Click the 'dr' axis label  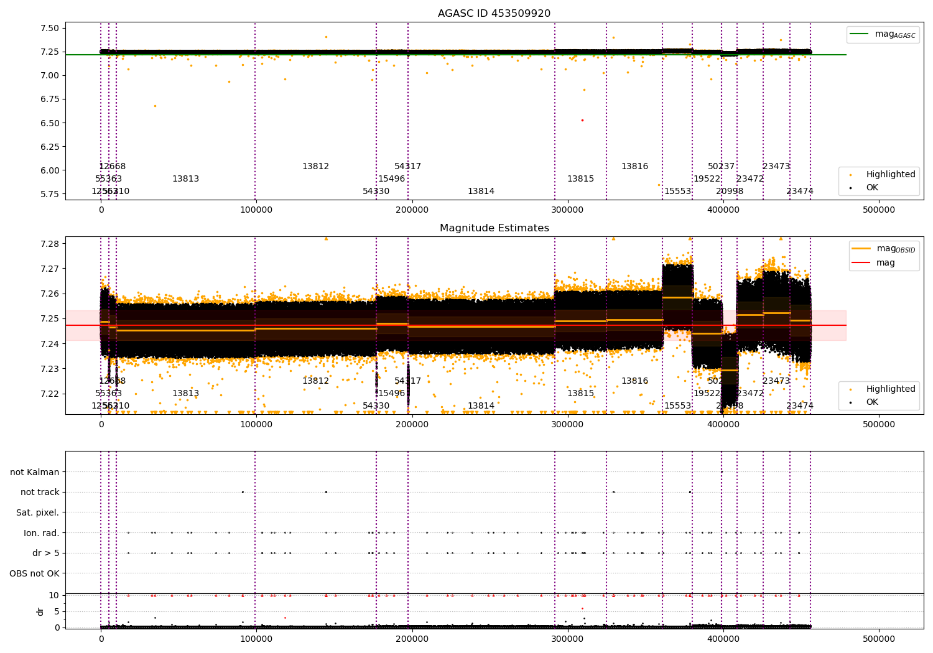point(40,611)
